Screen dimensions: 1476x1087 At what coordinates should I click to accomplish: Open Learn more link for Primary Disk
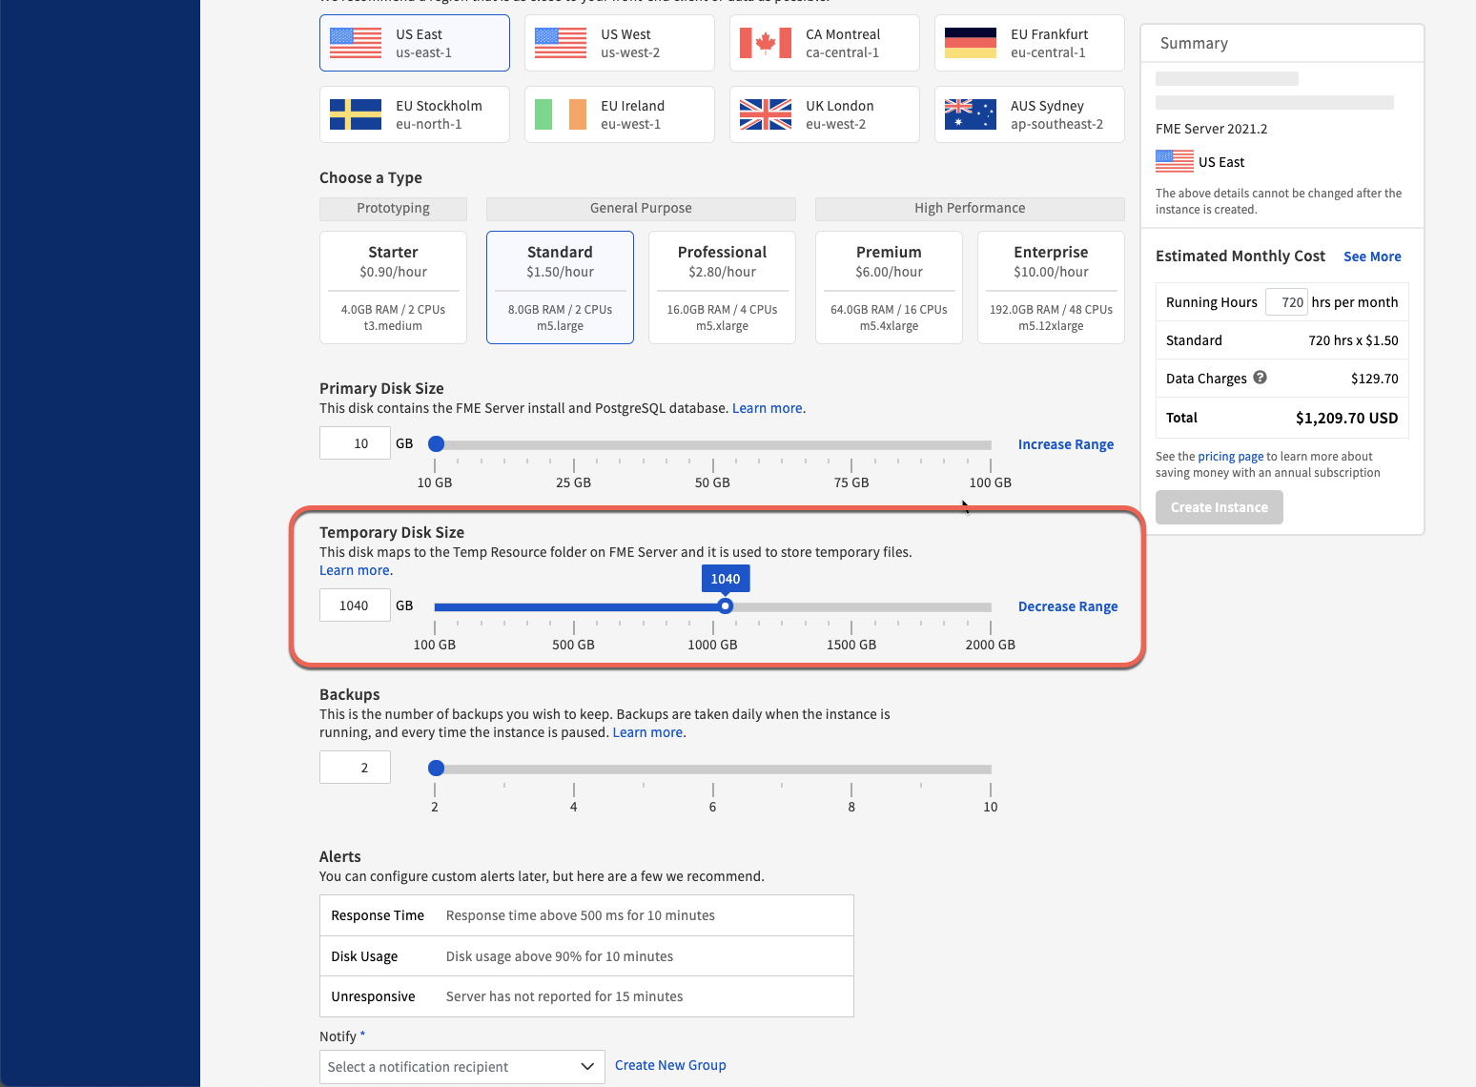click(768, 408)
